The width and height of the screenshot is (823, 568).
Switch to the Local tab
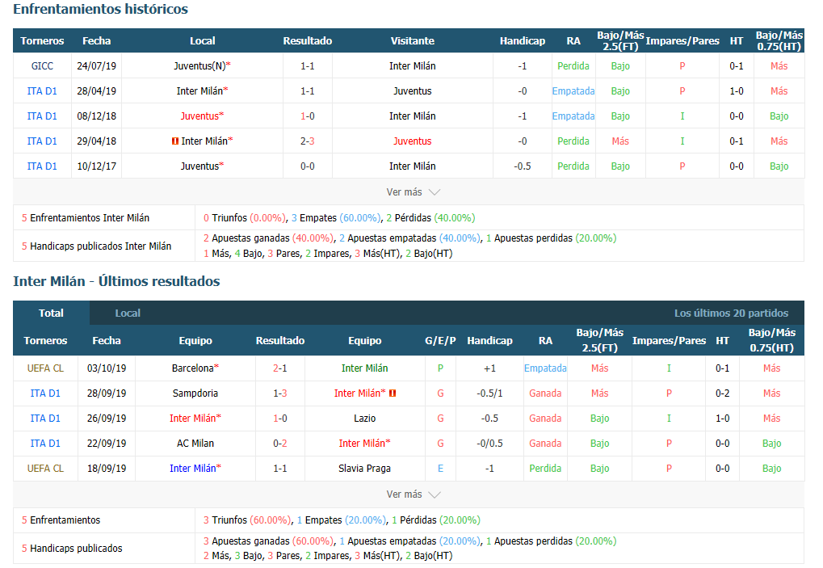pyautogui.click(x=128, y=313)
